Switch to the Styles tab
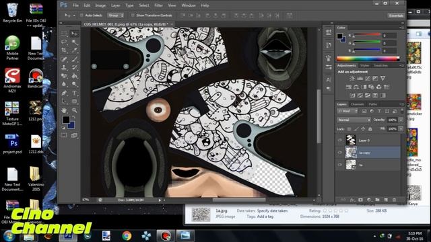 (x=365, y=66)
